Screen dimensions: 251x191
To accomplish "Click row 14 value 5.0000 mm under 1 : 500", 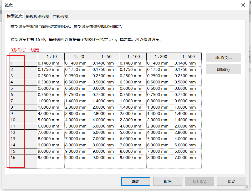I will [x=188, y=145].
